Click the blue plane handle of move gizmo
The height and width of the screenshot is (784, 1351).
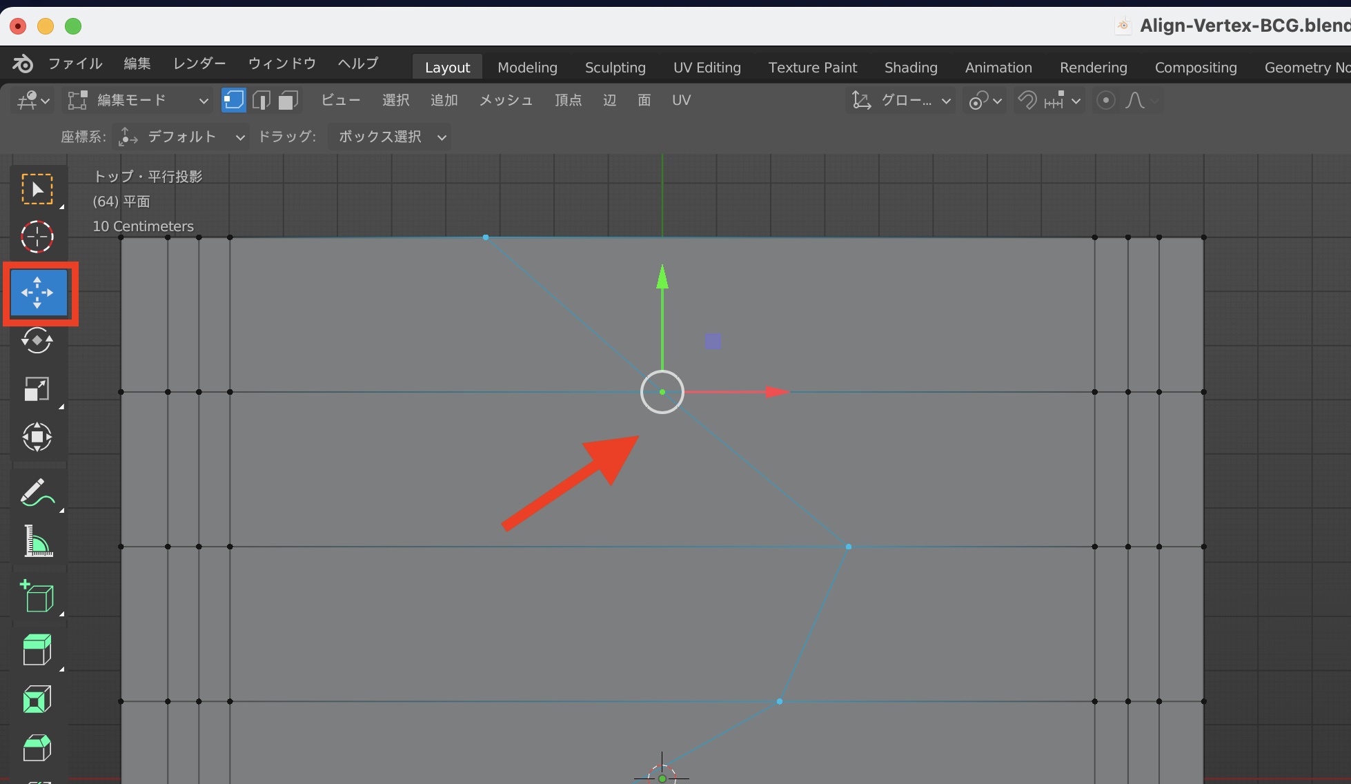tap(713, 342)
